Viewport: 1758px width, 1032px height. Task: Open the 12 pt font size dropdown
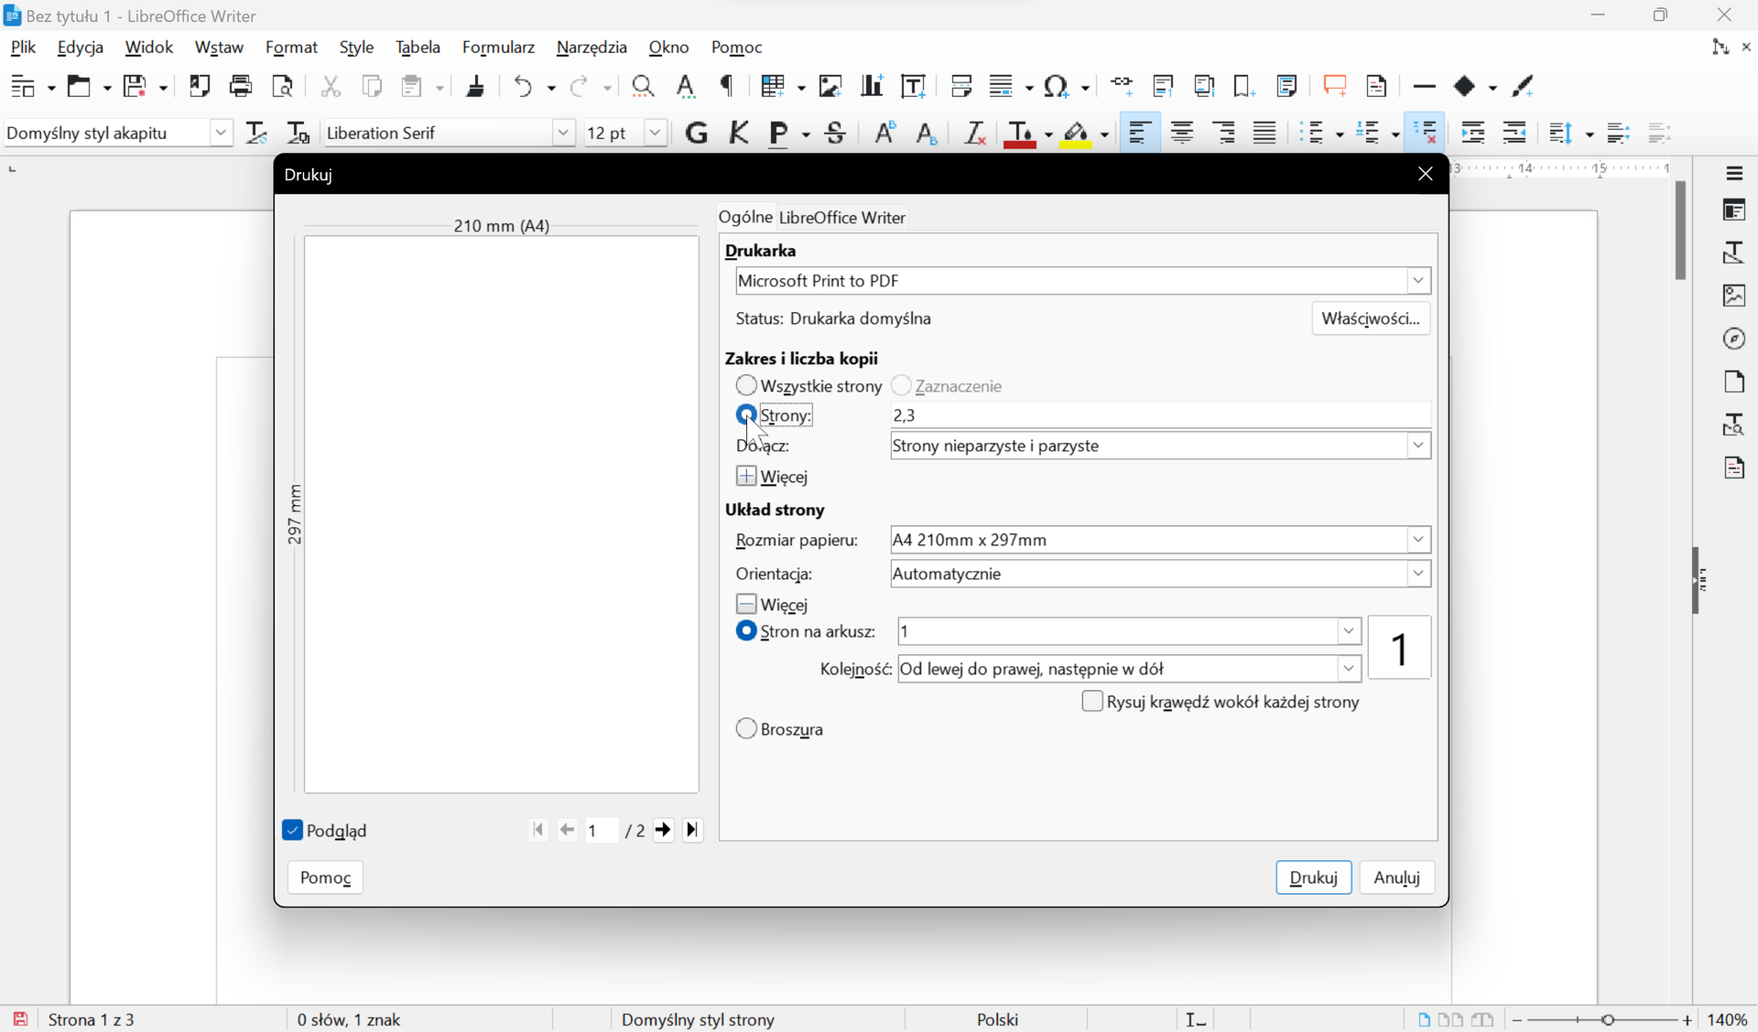coord(655,133)
